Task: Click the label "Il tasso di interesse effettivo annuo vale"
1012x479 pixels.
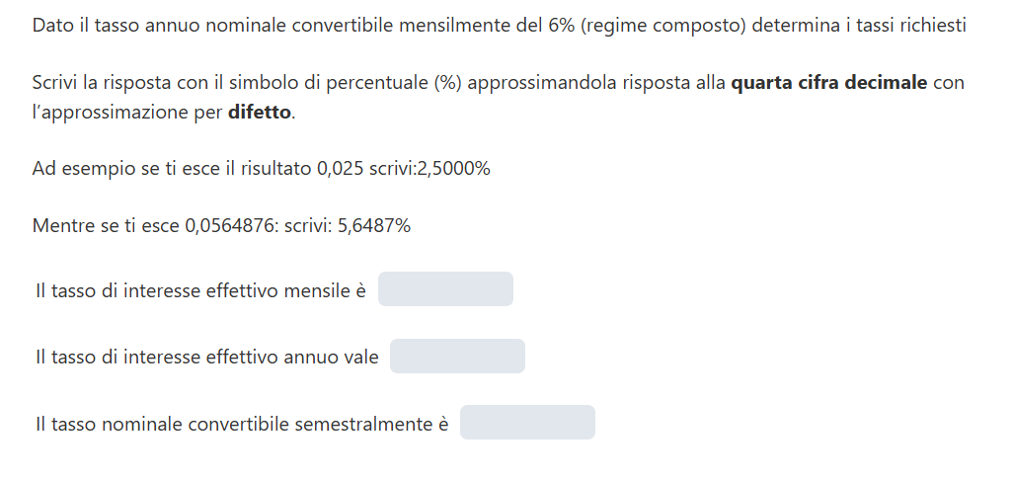Action: click(206, 358)
